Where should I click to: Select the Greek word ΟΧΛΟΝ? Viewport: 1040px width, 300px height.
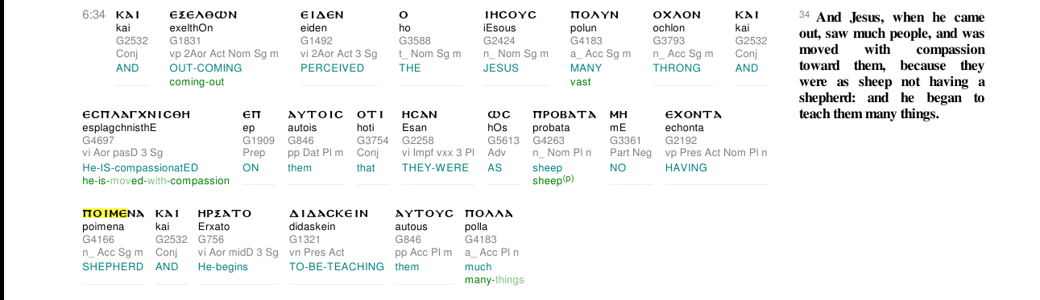677,15
